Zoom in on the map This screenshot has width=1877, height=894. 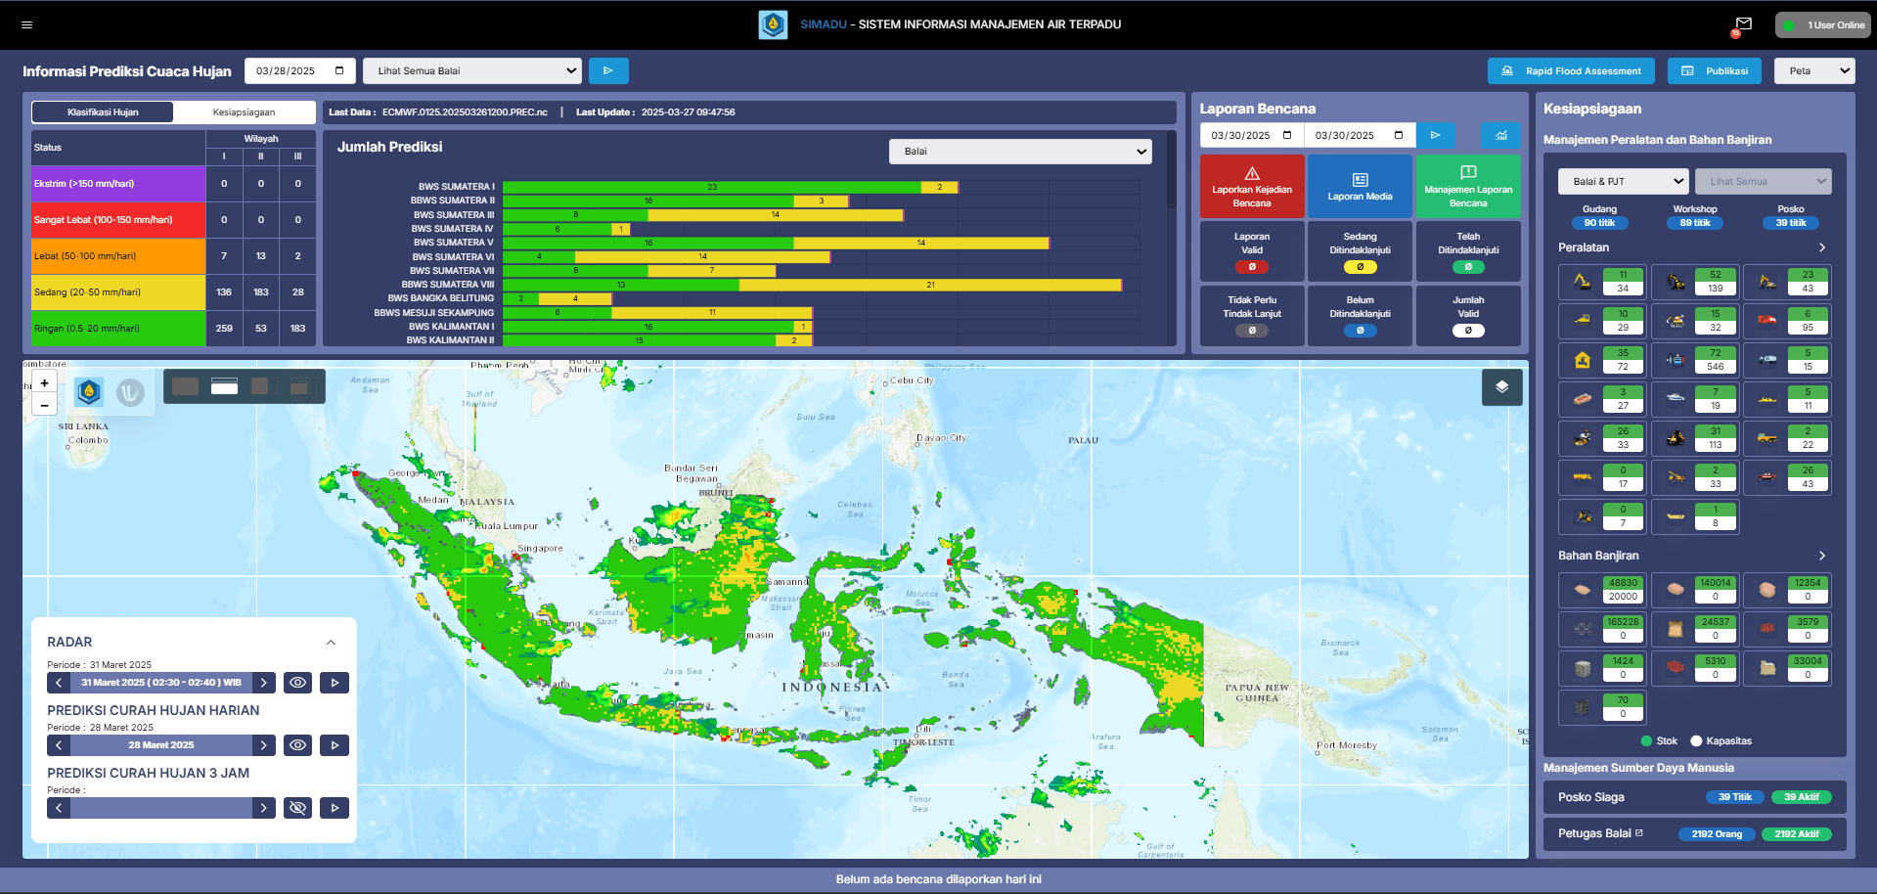point(44,383)
